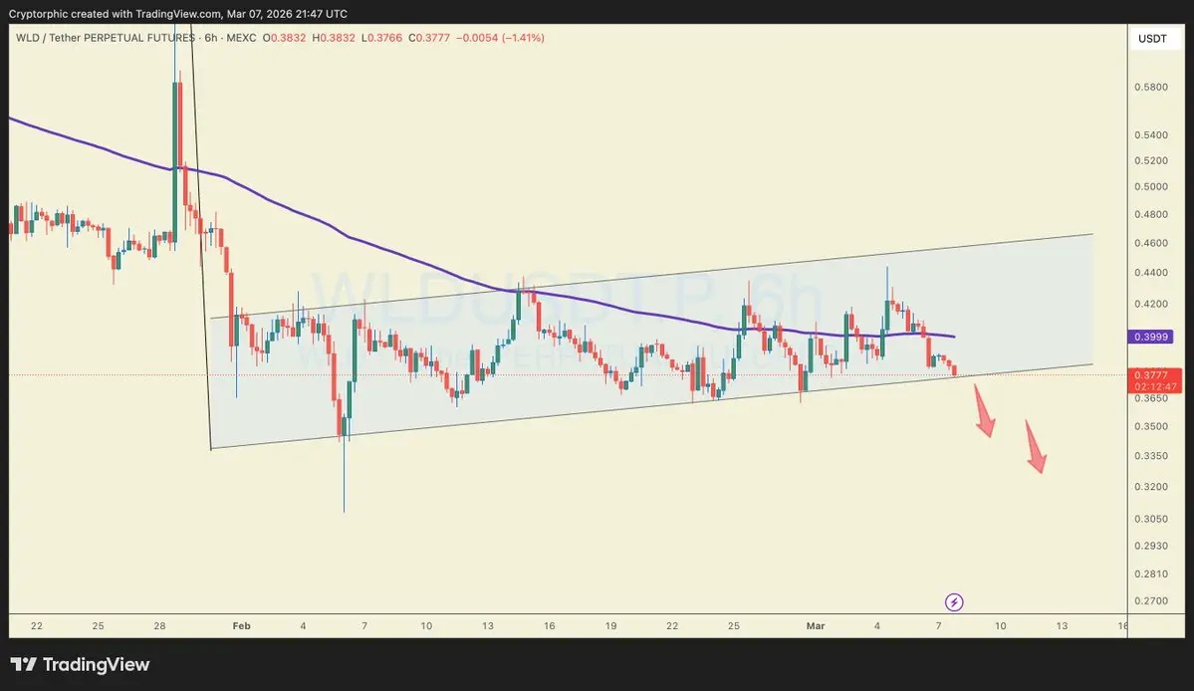Click the first red down arrow
The width and height of the screenshot is (1194, 691).
click(x=984, y=411)
